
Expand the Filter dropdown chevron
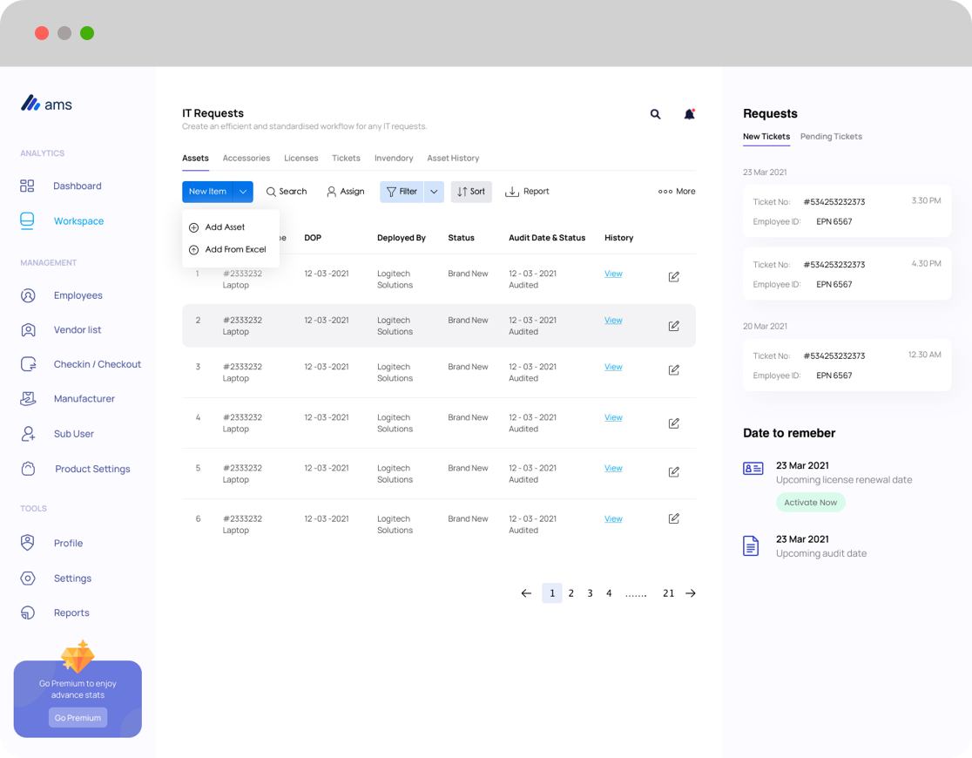coord(434,192)
